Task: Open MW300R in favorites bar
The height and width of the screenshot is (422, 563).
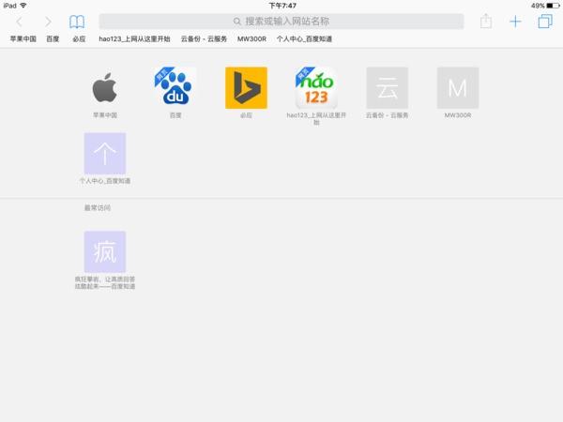Action: pyautogui.click(x=251, y=38)
